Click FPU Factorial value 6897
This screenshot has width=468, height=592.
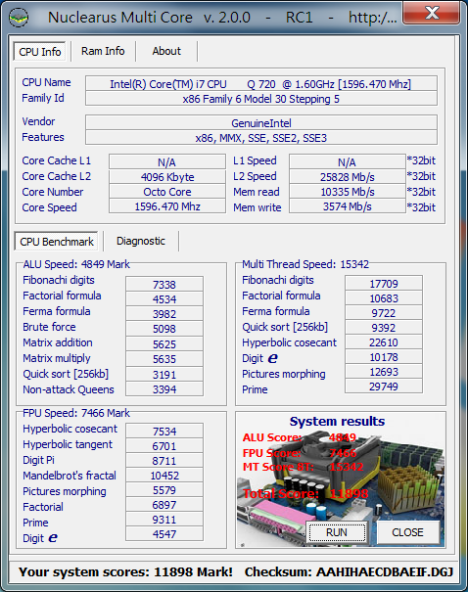[x=164, y=505]
